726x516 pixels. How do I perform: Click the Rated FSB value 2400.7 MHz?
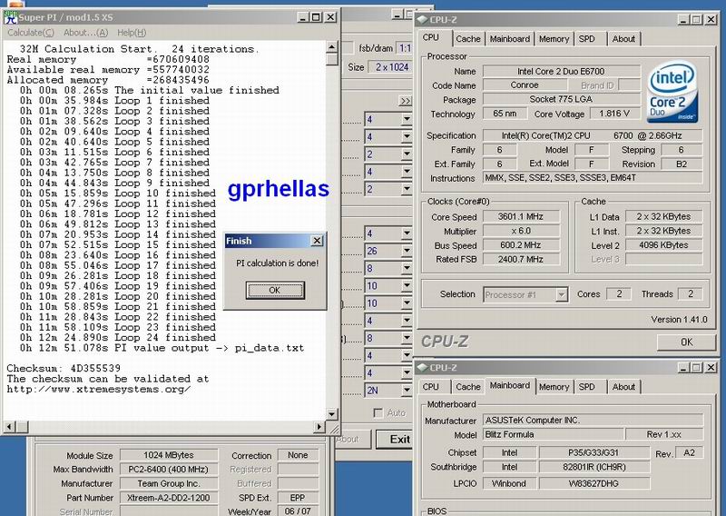(520, 259)
